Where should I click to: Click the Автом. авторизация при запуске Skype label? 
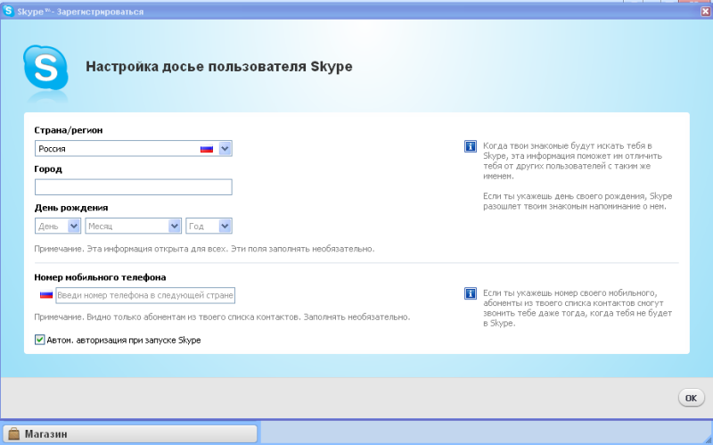click(124, 340)
